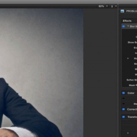
Task: Expand the Mask parameter disclosure triangle
Action: coord(128,58)
